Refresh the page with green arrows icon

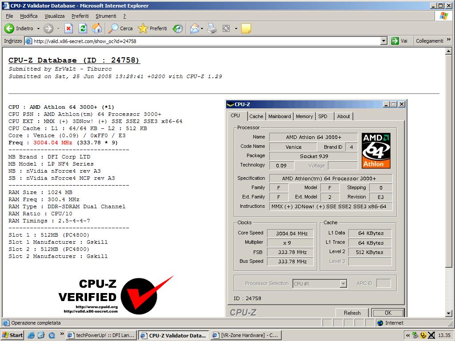(x=83, y=28)
